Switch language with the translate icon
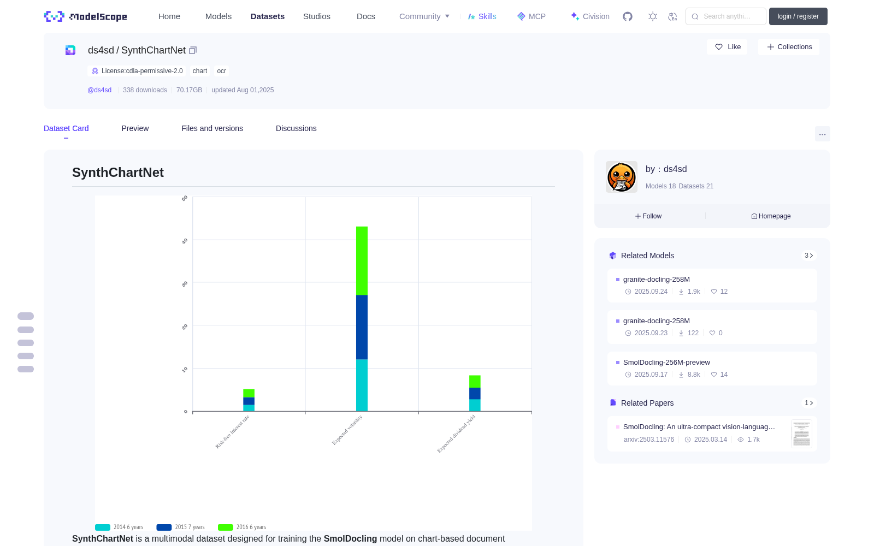The height and width of the screenshot is (546, 874). coord(673,16)
